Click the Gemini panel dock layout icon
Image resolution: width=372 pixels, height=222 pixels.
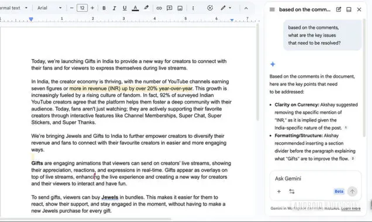pyautogui.click(x=349, y=9)
